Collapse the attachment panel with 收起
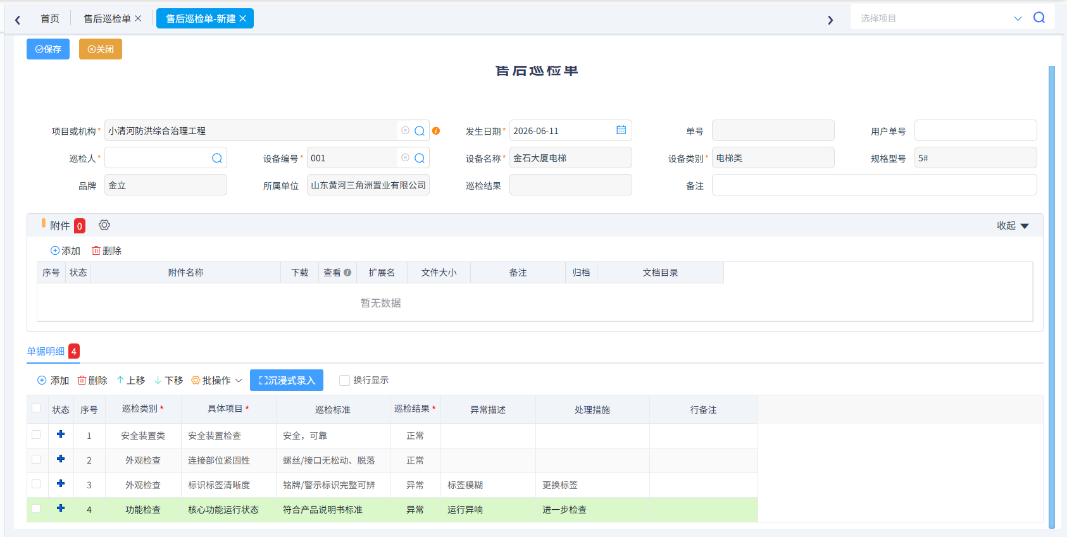 (1013, 226)
